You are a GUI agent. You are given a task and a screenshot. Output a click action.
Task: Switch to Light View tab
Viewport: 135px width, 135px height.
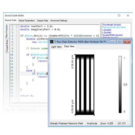pyautogui.click(x=56, y=47)
